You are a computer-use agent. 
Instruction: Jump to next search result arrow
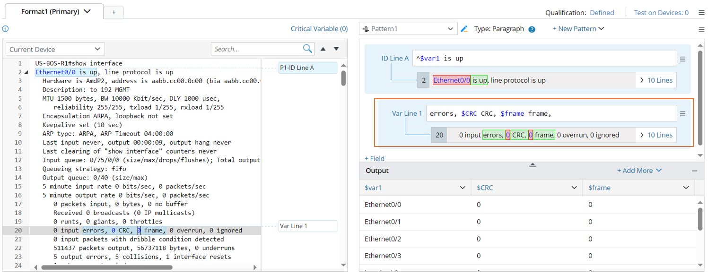(x=336, y=49)
